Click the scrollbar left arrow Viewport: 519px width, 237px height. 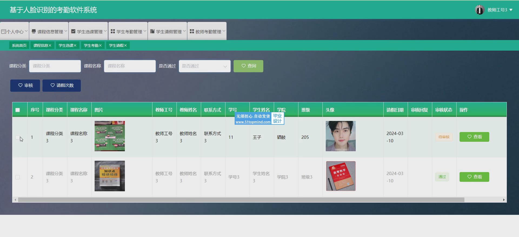click(15, 200)
